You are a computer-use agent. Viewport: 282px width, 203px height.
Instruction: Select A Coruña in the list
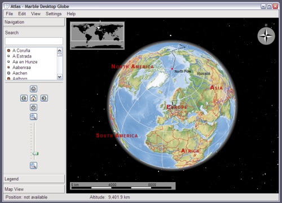tap(21, 51)
